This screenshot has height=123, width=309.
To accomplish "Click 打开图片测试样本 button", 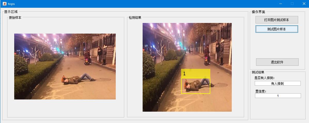I will coord(277,20).
